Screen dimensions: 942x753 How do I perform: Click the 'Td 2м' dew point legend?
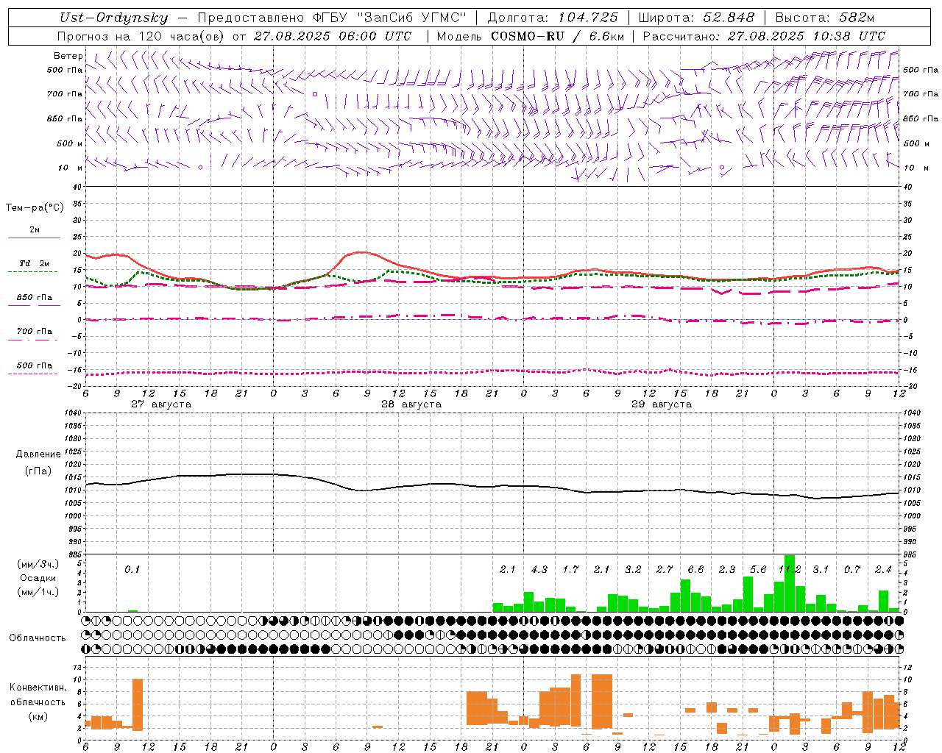pos(35,263)
